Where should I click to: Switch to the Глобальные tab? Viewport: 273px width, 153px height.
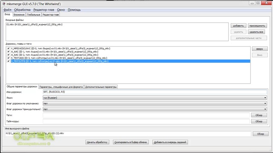pos(34,15)
